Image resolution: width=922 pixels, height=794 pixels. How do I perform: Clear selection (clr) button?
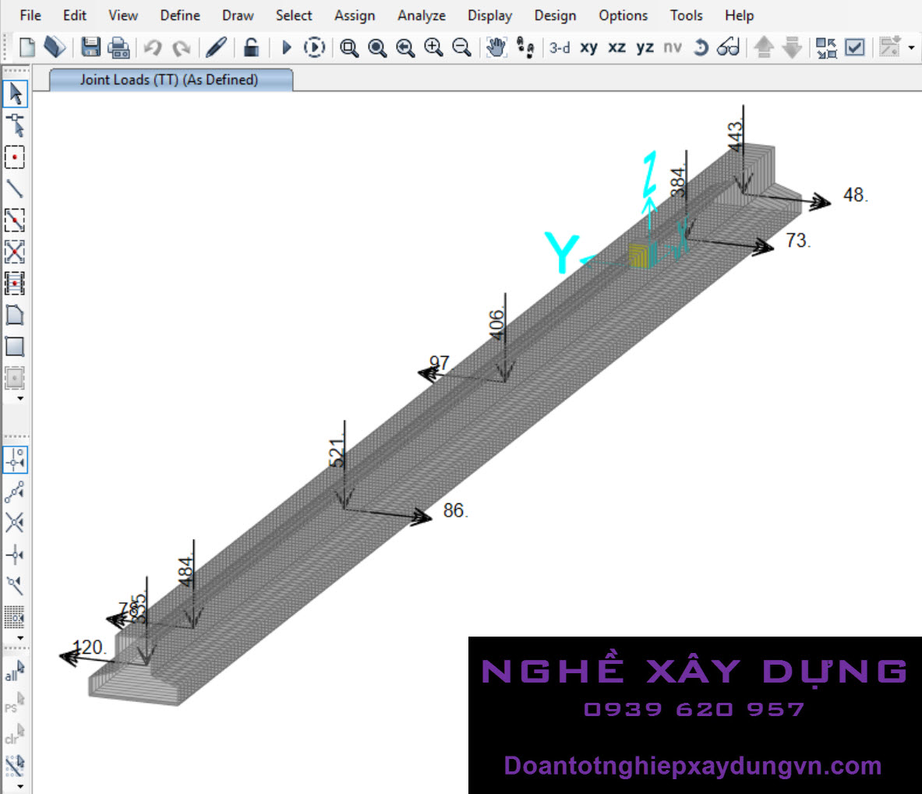click(x=15, y=734)
